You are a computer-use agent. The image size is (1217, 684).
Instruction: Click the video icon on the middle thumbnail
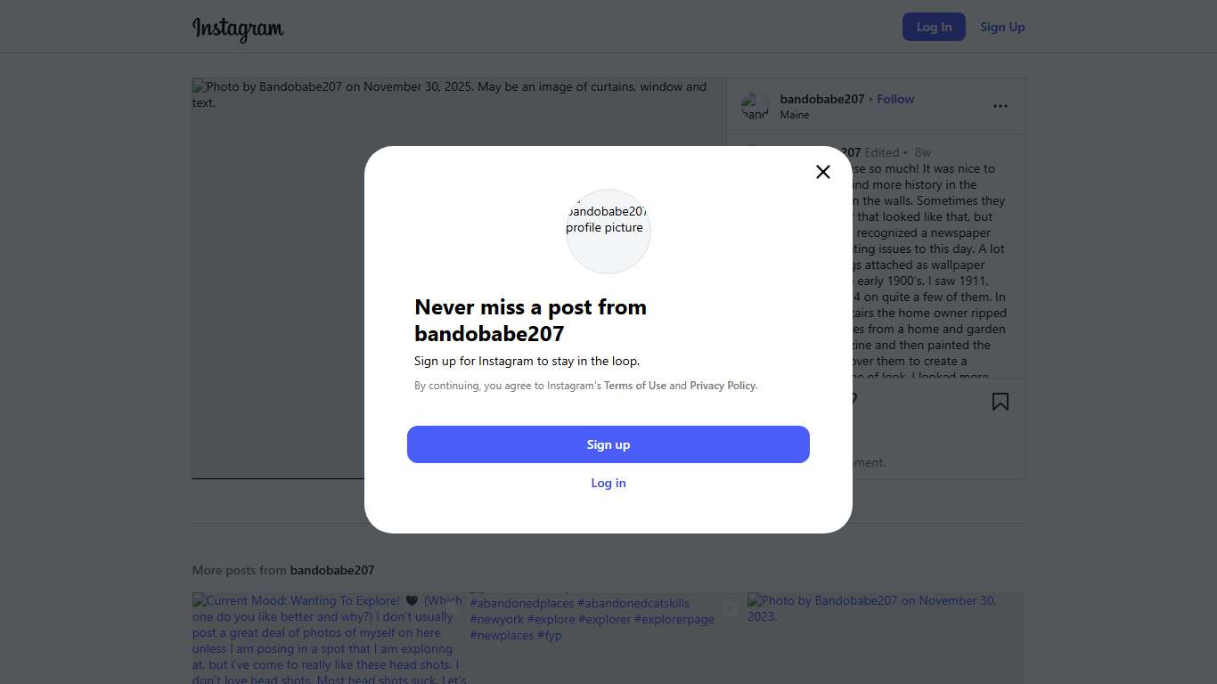tap(731, 608)
